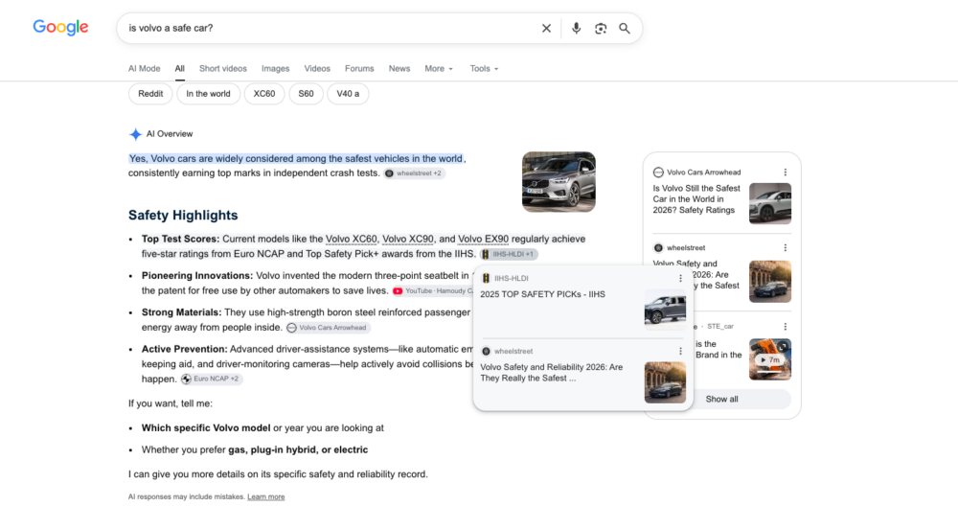
Task: Click the Volvo Cars Arrowhead source chip
Action: point(328,328)
